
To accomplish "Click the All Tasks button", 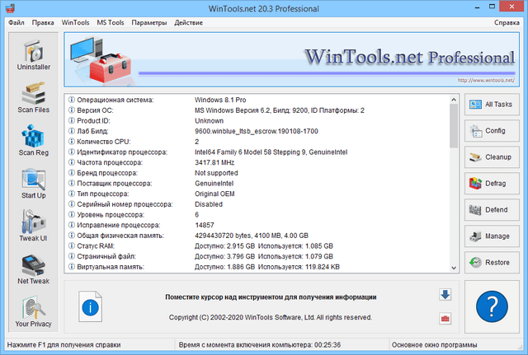I will point(491,105).
